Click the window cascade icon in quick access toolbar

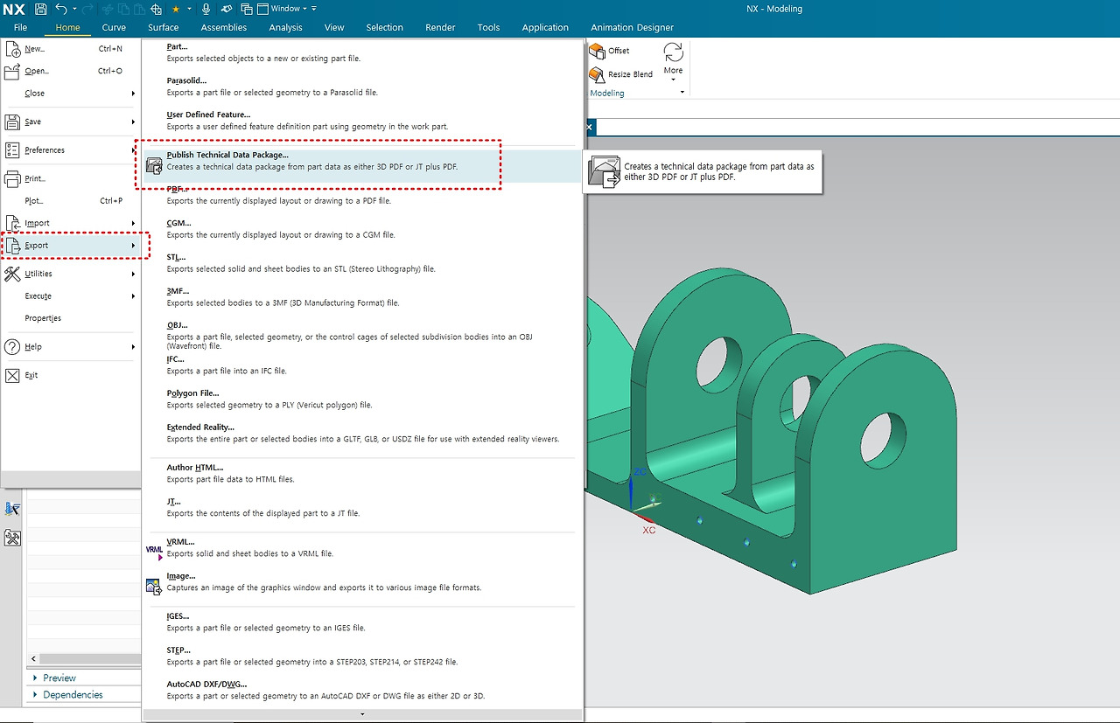tap(248, 8)
